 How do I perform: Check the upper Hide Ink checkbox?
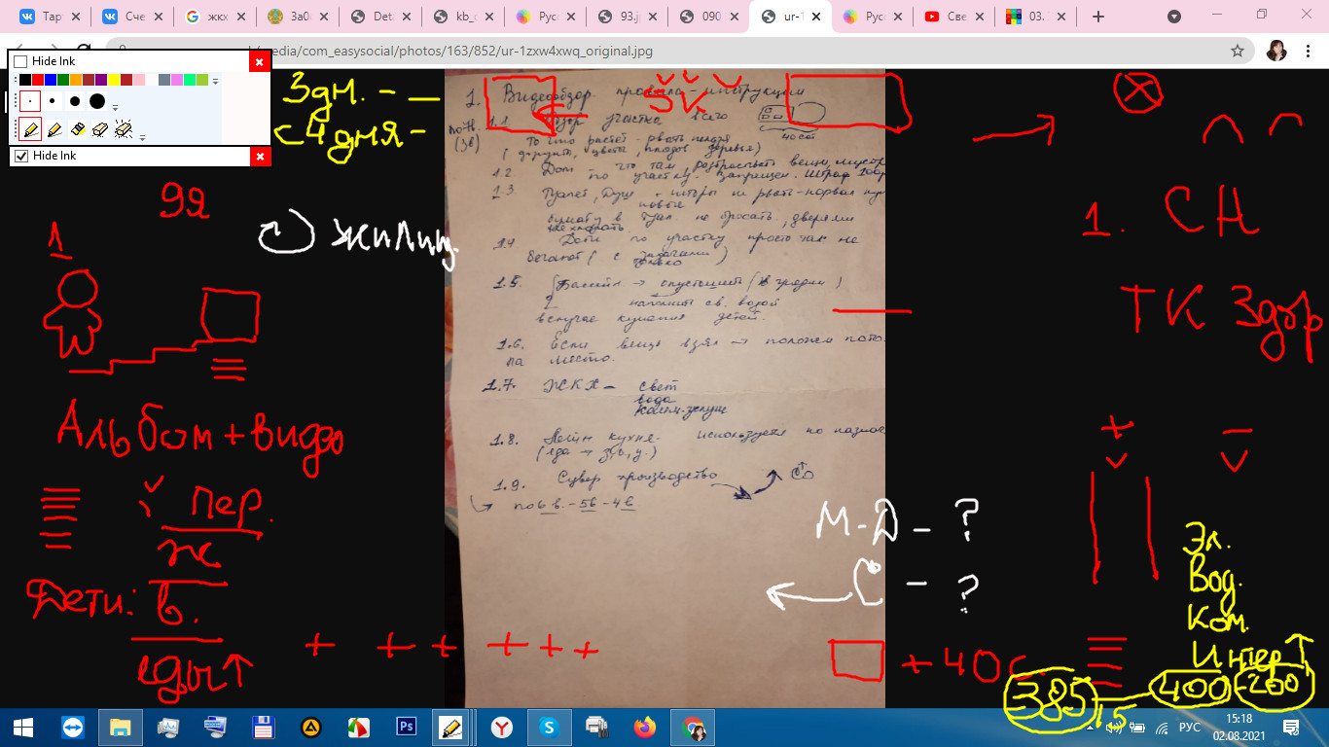pos(20,62)
